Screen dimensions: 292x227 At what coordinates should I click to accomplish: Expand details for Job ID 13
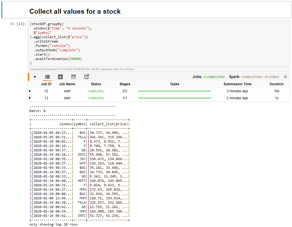[x=30, y=98]
